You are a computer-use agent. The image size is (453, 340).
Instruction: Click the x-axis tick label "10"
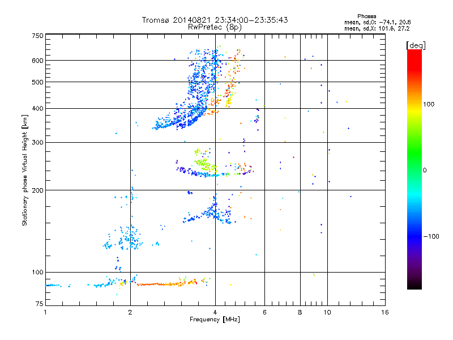point(327,312)
